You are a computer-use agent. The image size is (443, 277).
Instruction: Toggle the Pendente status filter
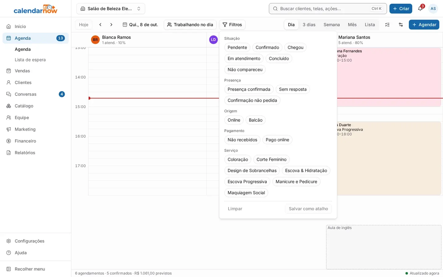[237, 47]
